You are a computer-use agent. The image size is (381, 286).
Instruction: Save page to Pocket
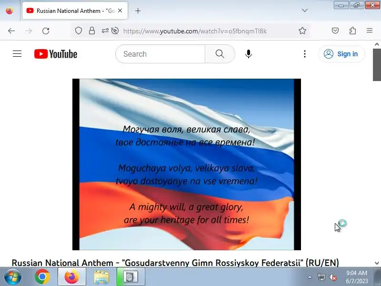pos(335,31)
